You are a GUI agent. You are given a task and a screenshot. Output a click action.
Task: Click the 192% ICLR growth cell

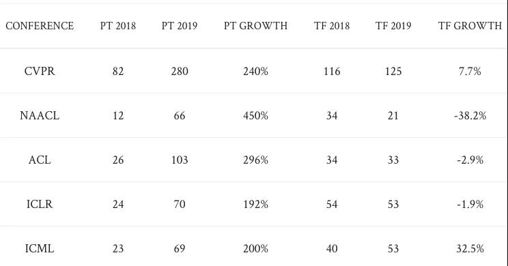click(255, 204)
